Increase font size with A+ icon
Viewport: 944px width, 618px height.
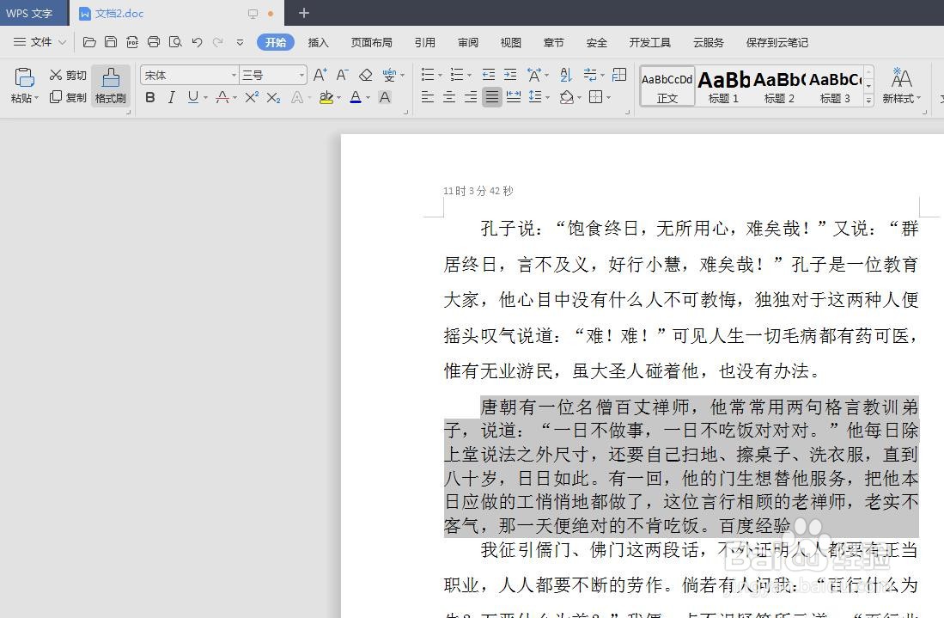(319, 75)
